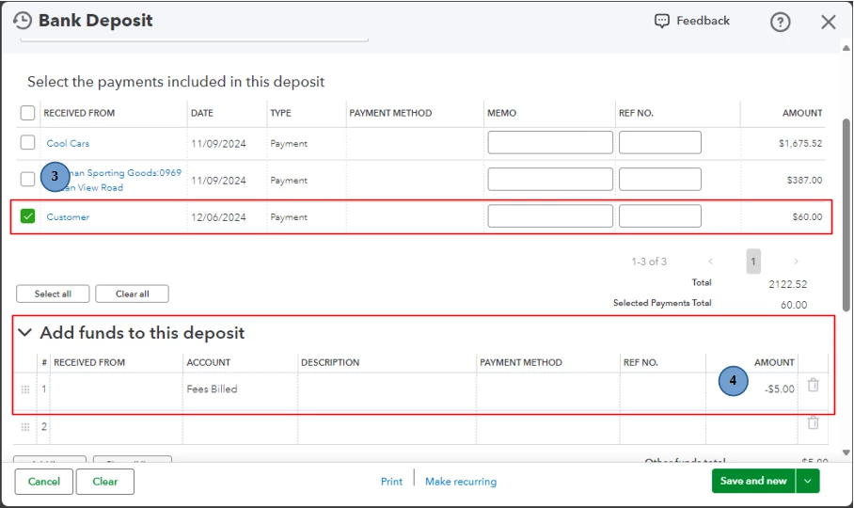Screen dimensions: 854x508
Task: Go to next payments page arrow
Action: pyautogui.click(x=796, y=262)
